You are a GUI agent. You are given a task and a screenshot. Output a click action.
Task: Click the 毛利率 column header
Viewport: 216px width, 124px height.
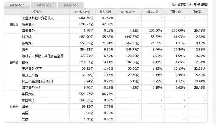197,12
